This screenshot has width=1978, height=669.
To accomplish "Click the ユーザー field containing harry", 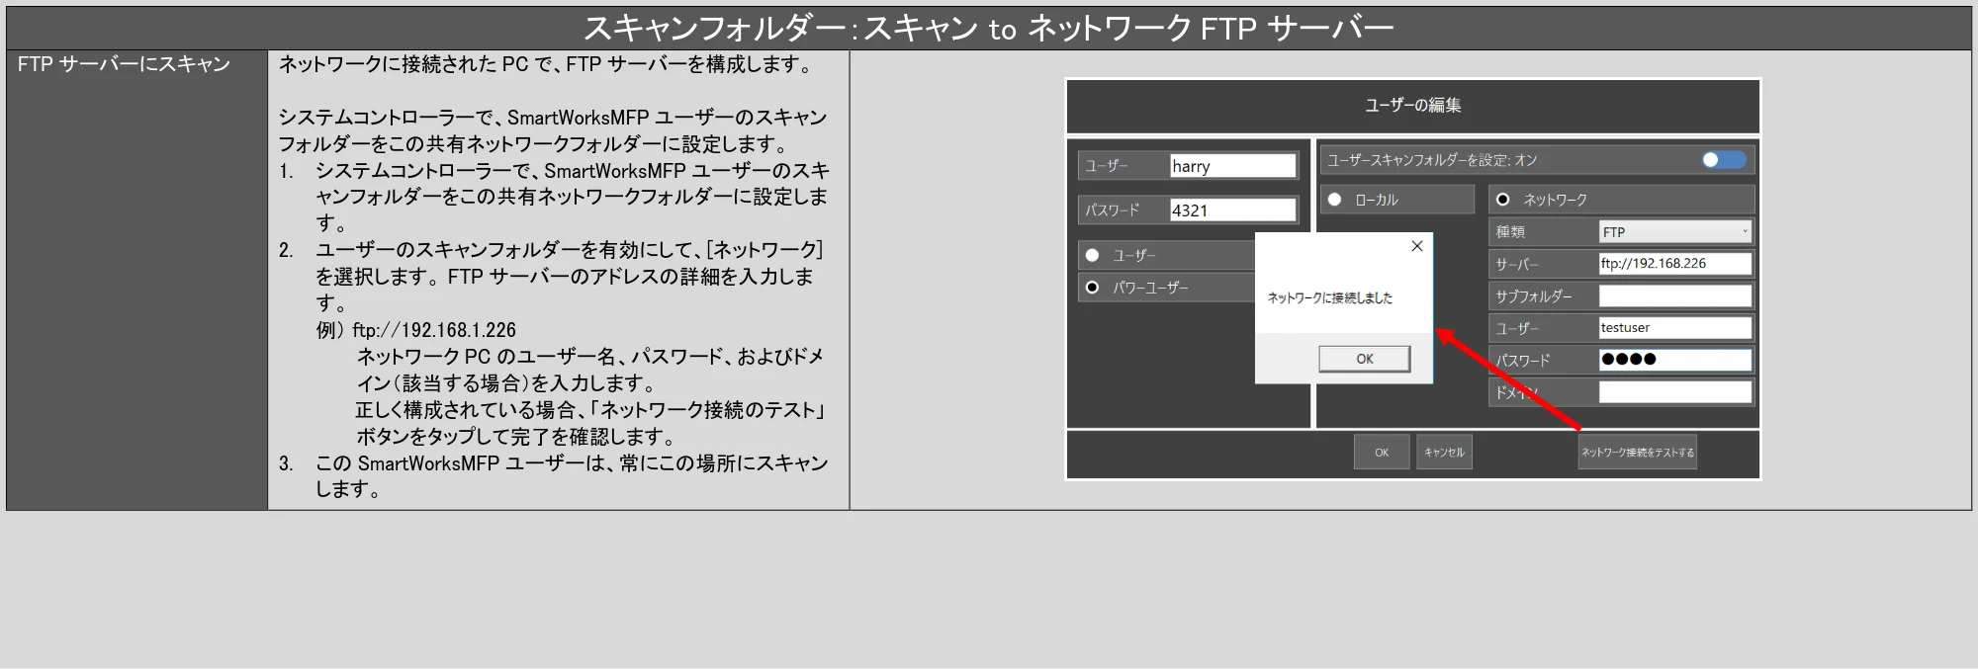I will (x=1232, y=166).
